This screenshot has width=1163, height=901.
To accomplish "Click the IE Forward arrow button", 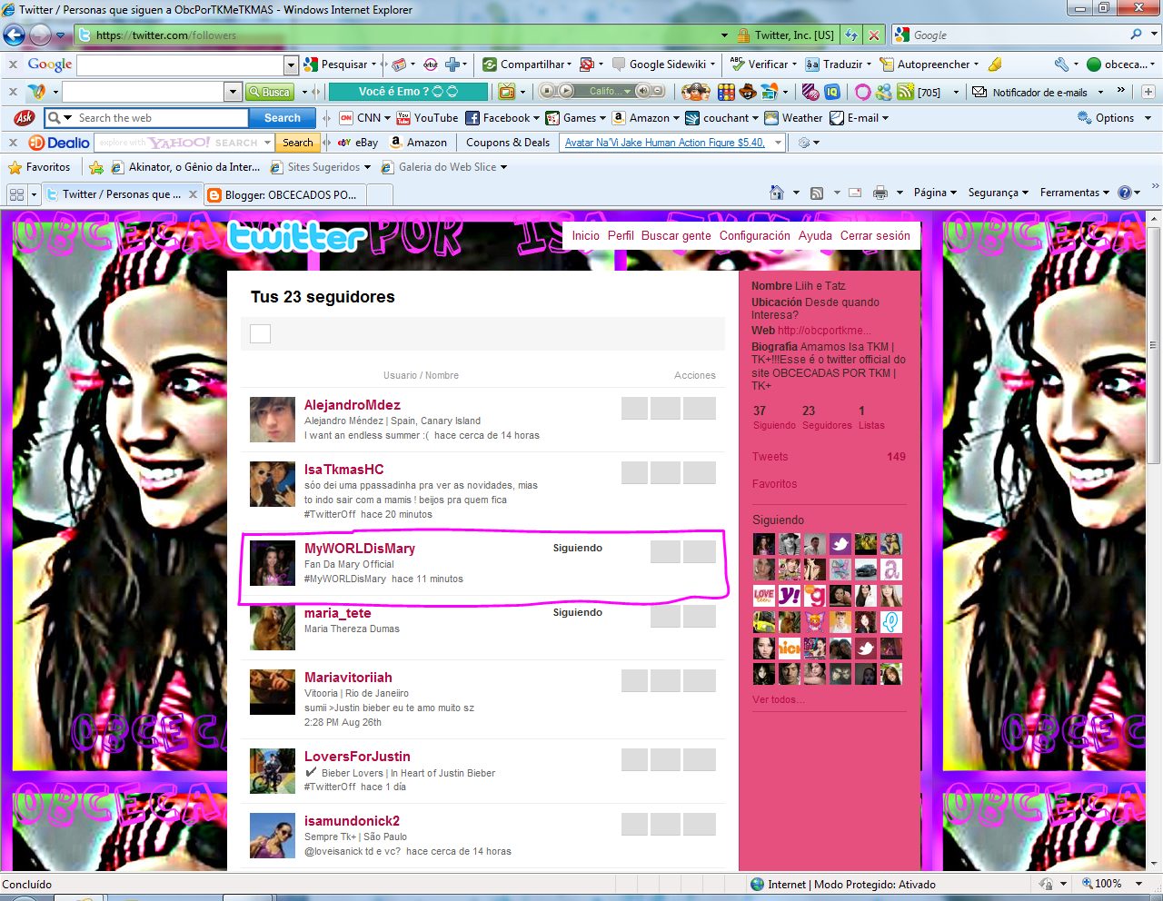I will click(40, 35).
